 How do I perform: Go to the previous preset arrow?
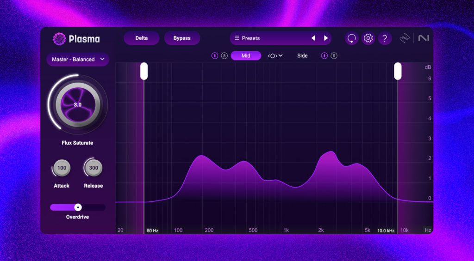click(x=313, y=38)
